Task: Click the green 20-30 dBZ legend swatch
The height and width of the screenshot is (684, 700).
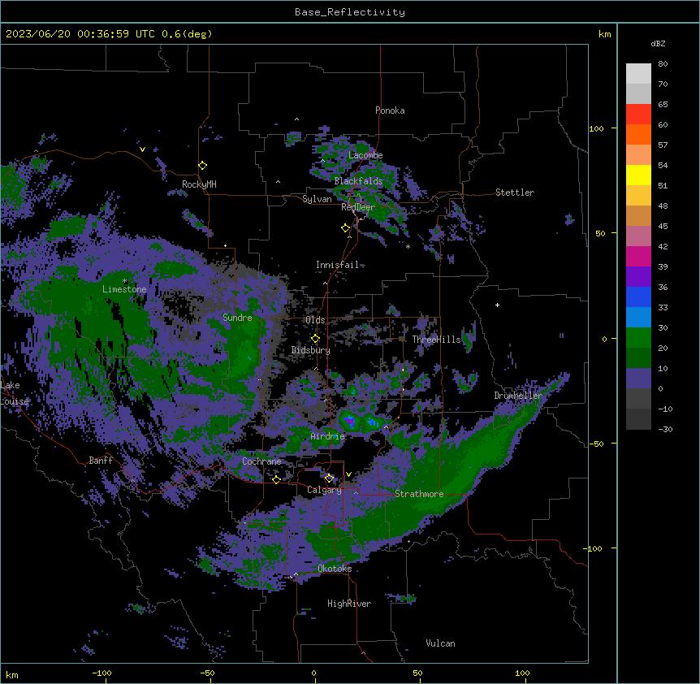Action: 638,338
